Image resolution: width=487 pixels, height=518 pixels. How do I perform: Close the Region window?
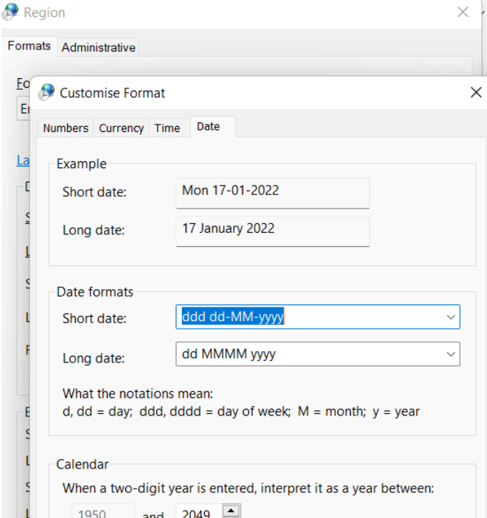[x=463, y=12]
